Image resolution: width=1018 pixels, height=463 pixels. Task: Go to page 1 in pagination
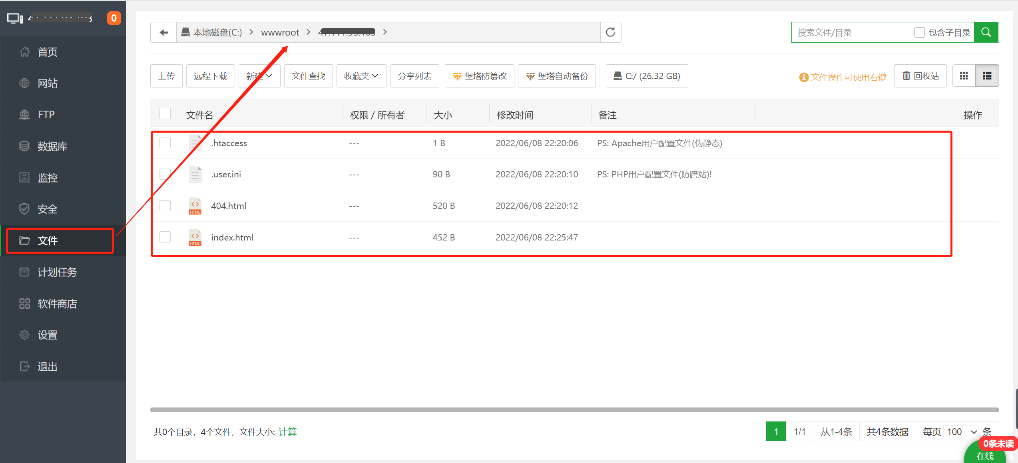click(776, 432)
